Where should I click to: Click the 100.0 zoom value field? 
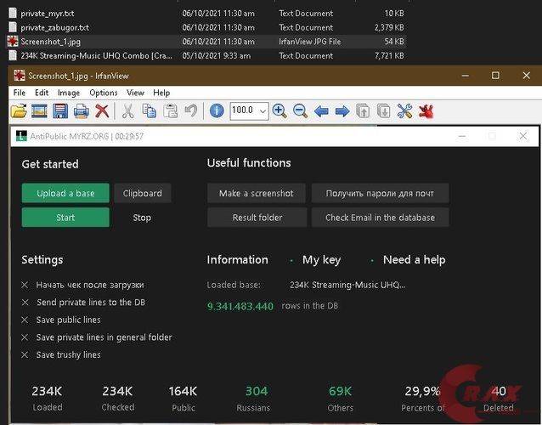pos(244,111)
